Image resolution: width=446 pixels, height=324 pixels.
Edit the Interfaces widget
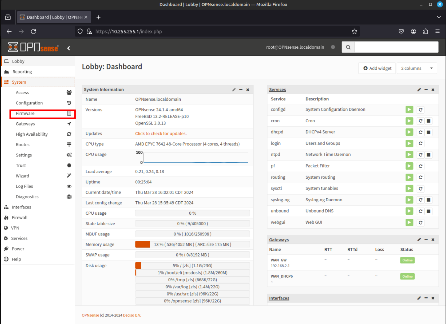coord(419,298)
